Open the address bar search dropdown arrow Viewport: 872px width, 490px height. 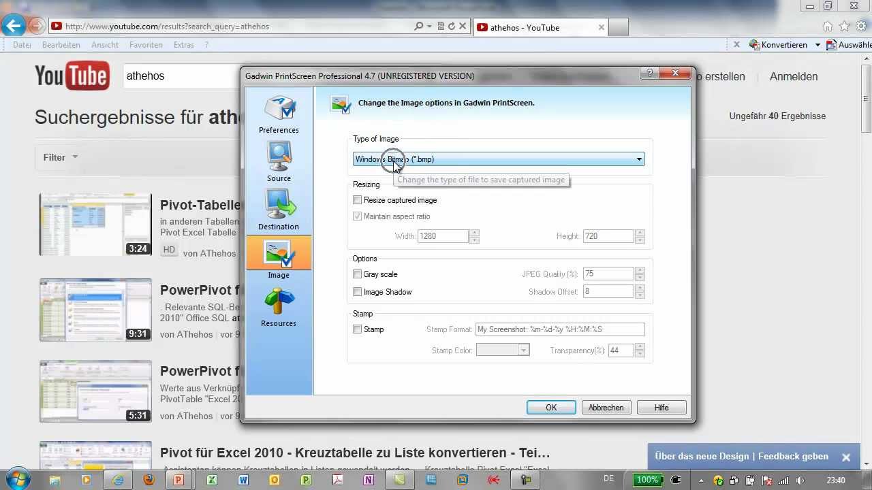point(429,27)
